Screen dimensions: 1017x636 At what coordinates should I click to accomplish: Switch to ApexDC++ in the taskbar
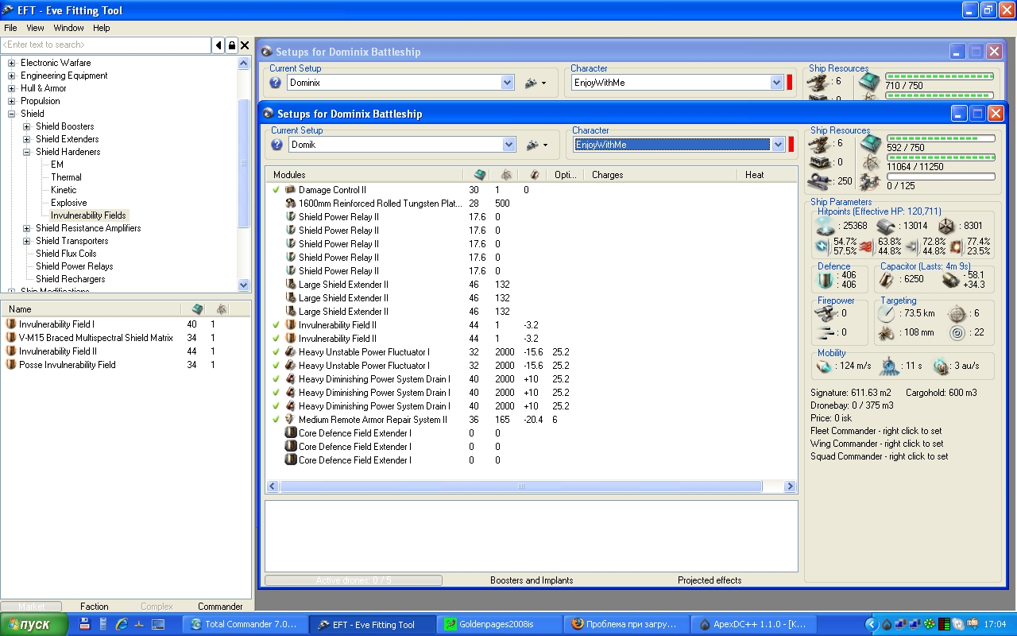[753, 625]
